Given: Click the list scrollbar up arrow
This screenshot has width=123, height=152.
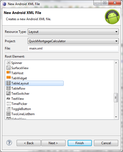Looking at the screenshot, I should click(x=116, y=63).
